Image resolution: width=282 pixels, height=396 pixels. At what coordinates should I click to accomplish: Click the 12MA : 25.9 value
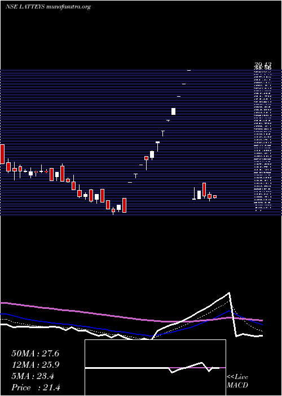tap(35, 365)
